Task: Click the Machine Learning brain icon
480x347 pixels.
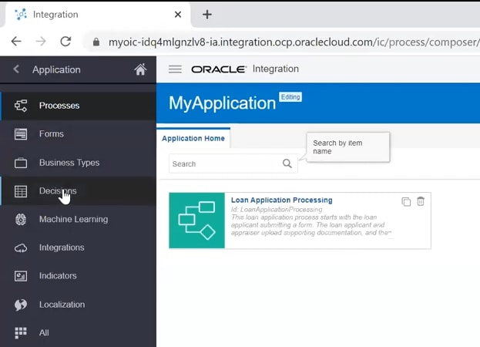Action: pyautogui.click(x=22, y=220)
